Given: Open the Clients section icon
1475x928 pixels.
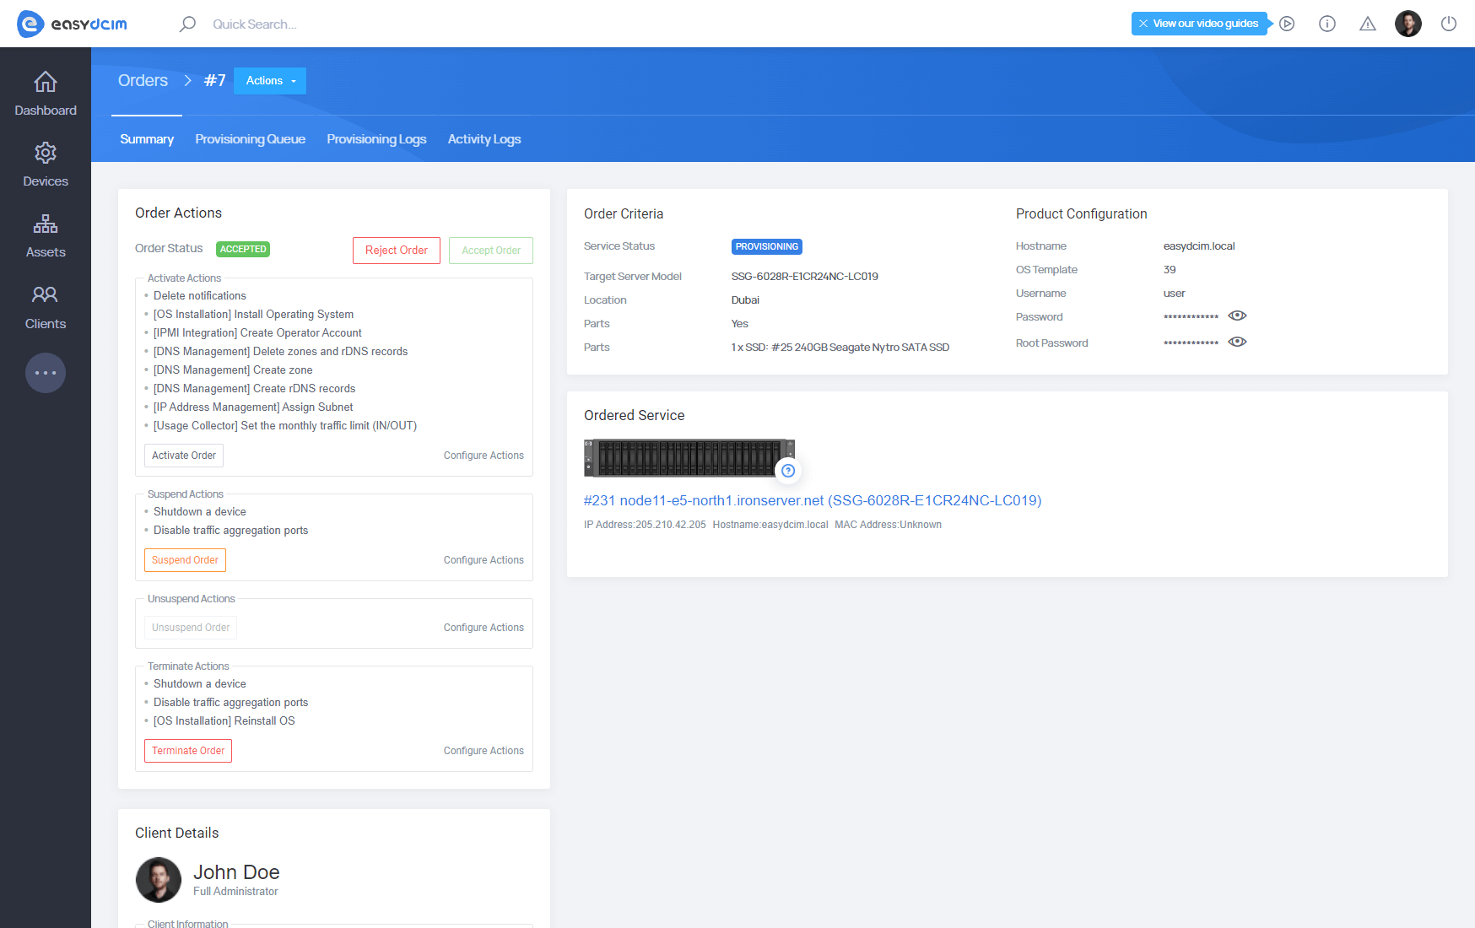Looking at the screenshot, I should (46, 295).
